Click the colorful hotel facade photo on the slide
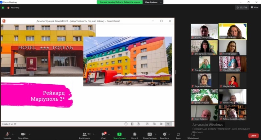261x140 pixels. 128,61
